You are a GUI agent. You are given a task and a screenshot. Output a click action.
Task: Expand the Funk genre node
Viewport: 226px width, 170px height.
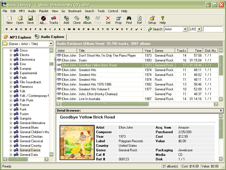click(11, 109)
